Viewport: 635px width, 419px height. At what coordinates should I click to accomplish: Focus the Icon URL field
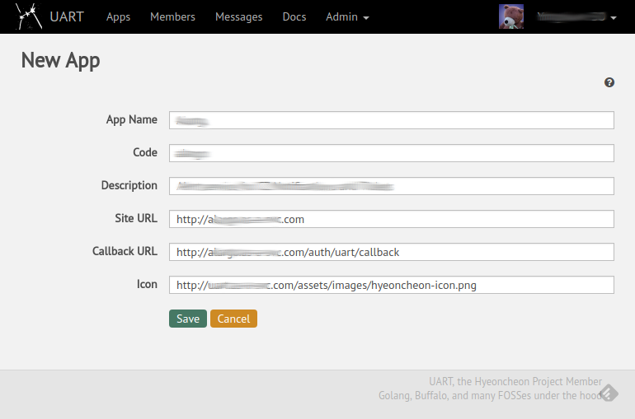[392, 285]
